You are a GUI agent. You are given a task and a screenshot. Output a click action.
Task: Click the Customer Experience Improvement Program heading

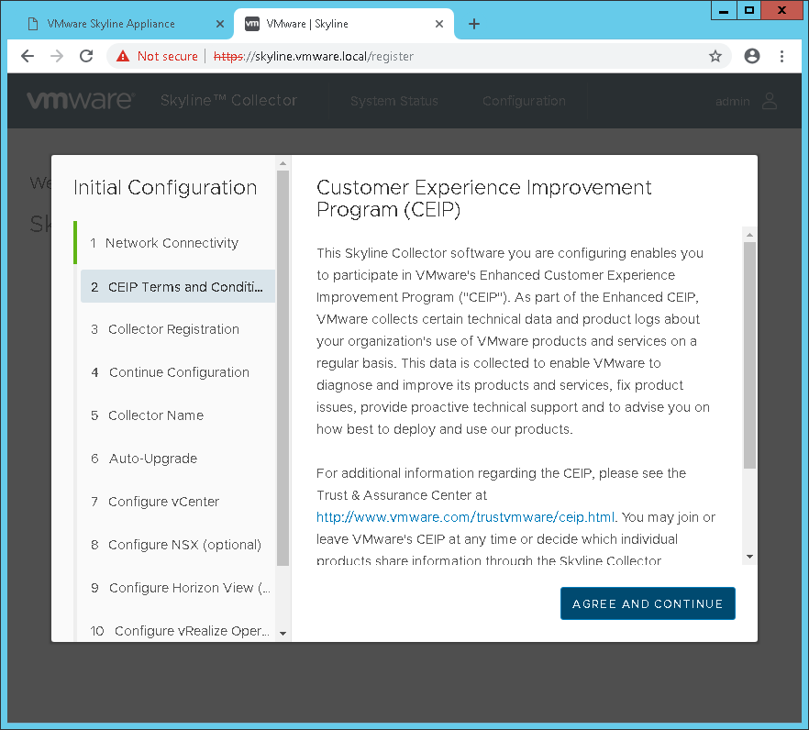[x=484, y=199]
